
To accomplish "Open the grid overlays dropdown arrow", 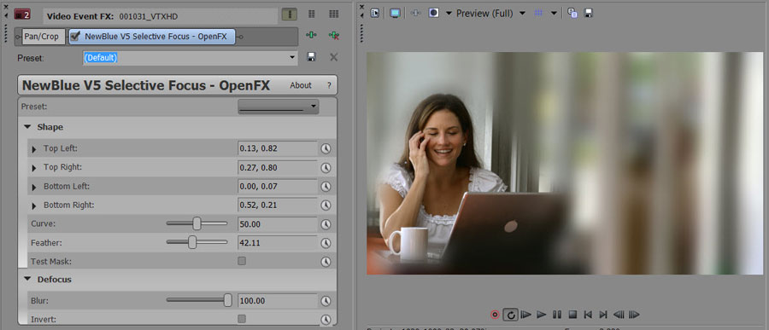I will (553, 14).
